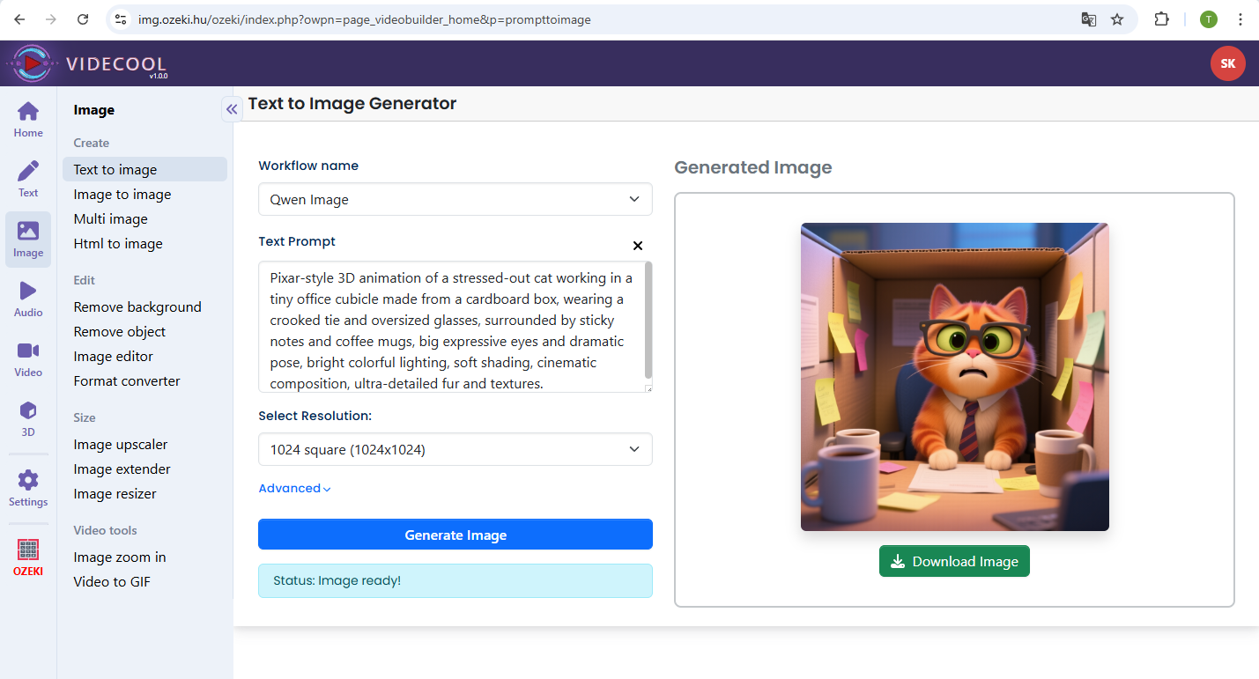
Task: Collapse the Image side panel
Action: [232, 109]
